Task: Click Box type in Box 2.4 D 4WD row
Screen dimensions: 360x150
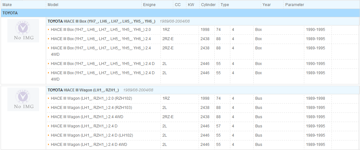Action: coord(258,73)
